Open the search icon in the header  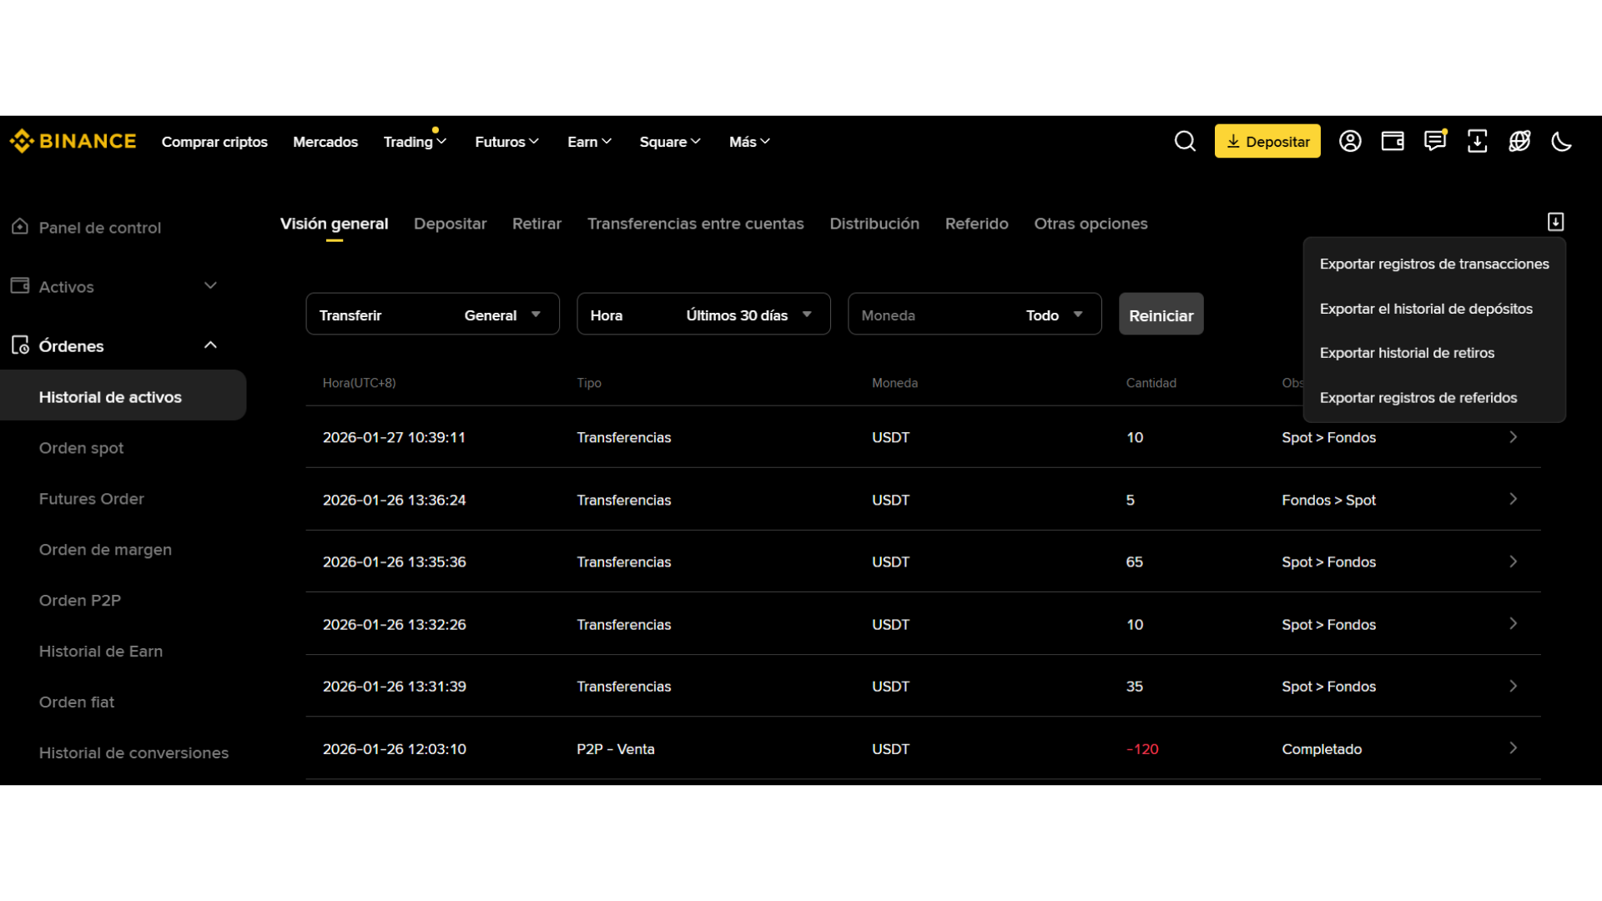coord(1185,141)
